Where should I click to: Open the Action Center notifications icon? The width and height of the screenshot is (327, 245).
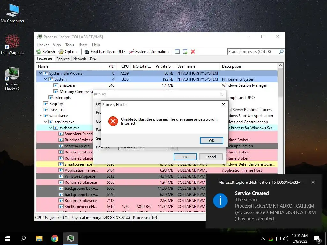[317, 239]
